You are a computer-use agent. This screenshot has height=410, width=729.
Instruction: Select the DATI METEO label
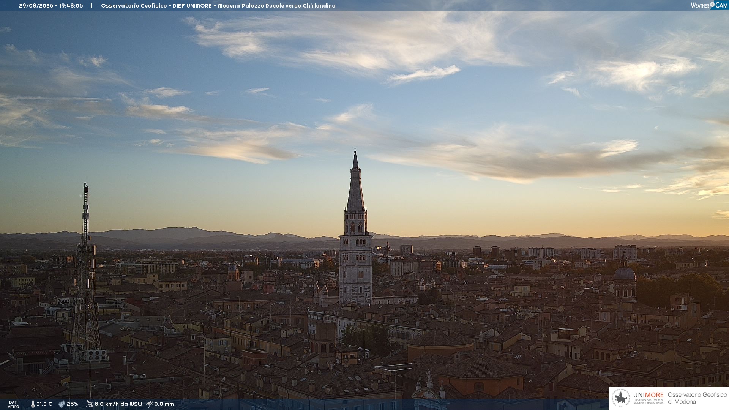[x=13, y=404]
